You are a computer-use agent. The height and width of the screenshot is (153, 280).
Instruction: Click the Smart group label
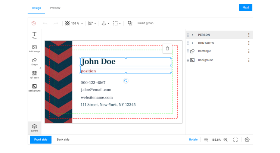click(x=145, y=23)
